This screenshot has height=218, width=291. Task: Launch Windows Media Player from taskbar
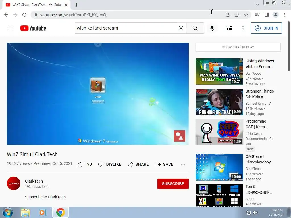coord(43,212)
